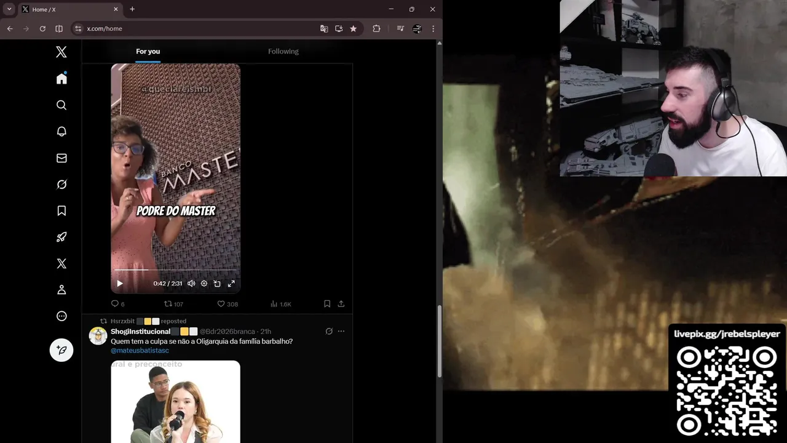Open rocket icon in sidebar
The image size is (787, 443).
(61, 237)
